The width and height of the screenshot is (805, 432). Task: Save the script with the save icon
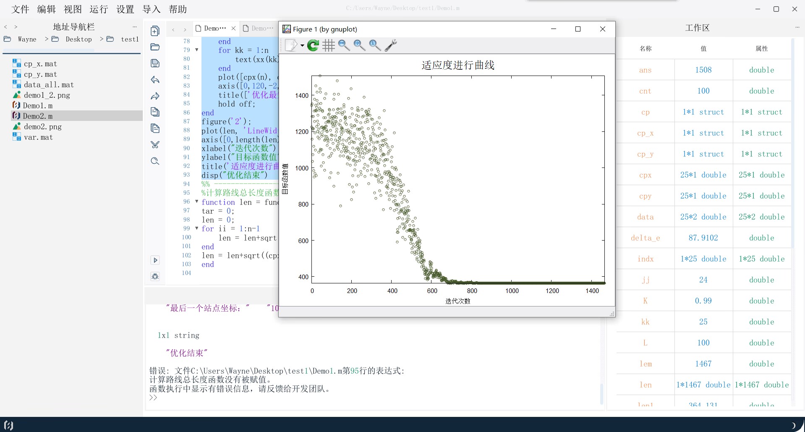click(155, 63)
